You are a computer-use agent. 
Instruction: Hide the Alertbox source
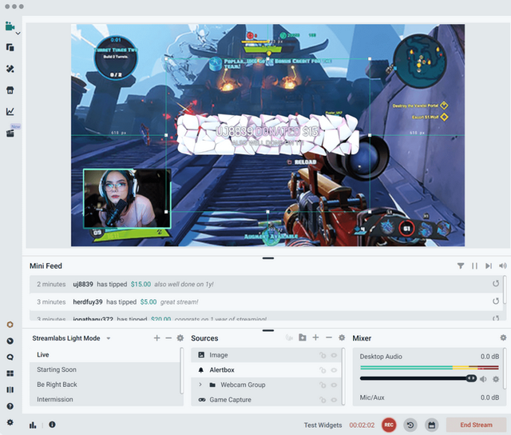click(334, 370)
